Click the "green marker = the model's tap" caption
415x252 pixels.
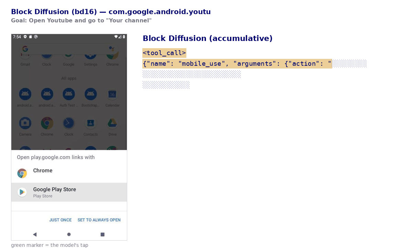50,245
